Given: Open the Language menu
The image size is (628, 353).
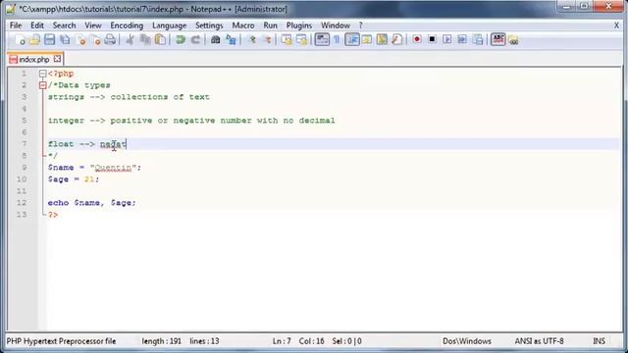Looking at the screenshot, I should point(170,25).
